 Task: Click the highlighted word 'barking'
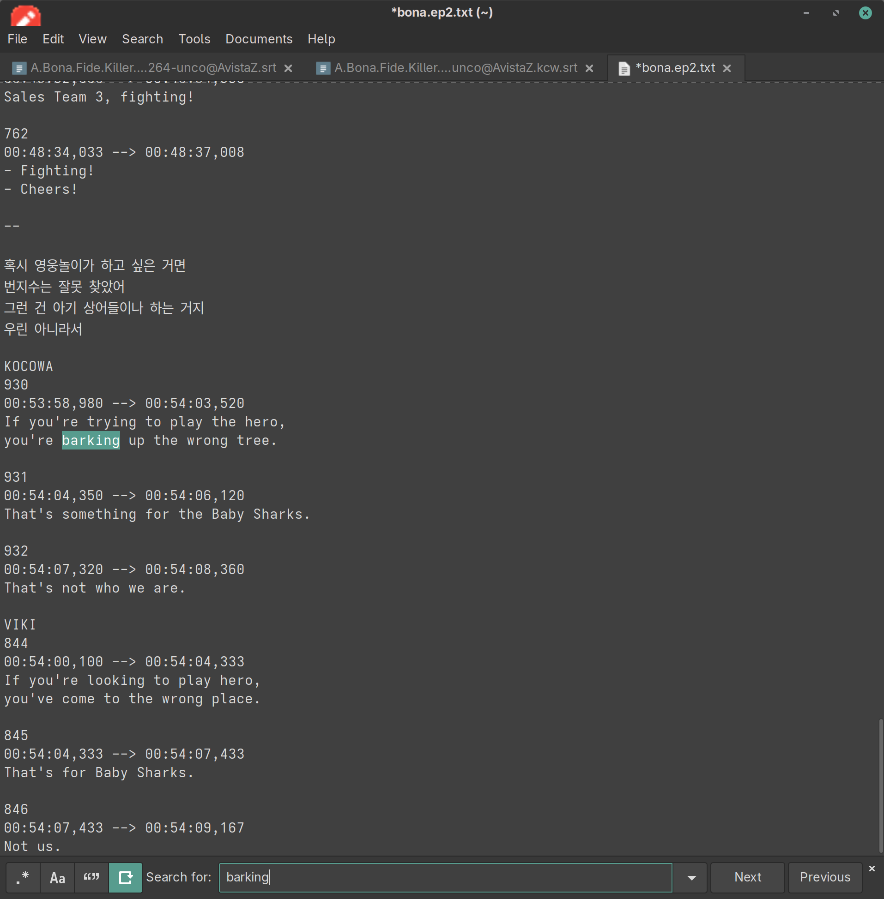(x=91, y=440)
